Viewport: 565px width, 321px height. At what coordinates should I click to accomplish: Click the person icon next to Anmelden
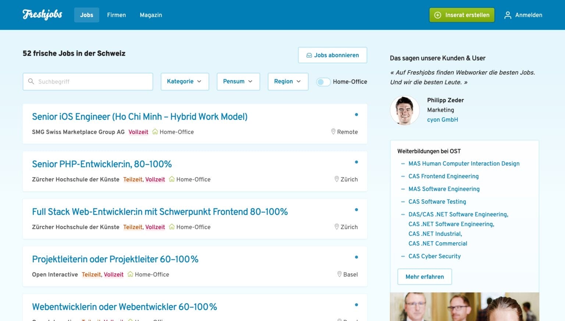(508, 15)
